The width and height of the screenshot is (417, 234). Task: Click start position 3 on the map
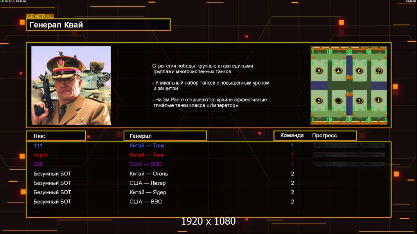tap(359, 101)
